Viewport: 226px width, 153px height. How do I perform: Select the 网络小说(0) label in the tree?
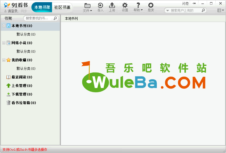(22, 43)
